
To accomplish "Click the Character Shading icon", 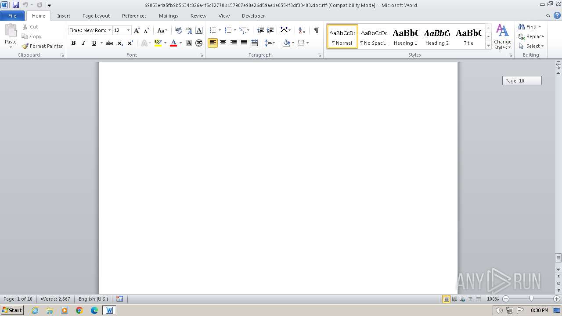I will click(x=189, y=43).
